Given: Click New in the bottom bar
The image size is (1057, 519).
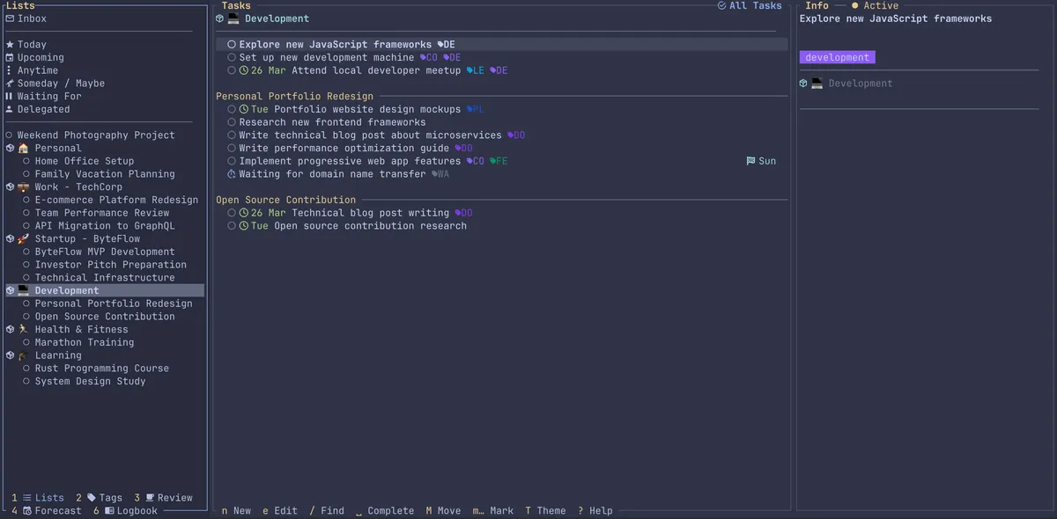Looking at the screenshot, I should pyautogui.click(x=236, y=511).
